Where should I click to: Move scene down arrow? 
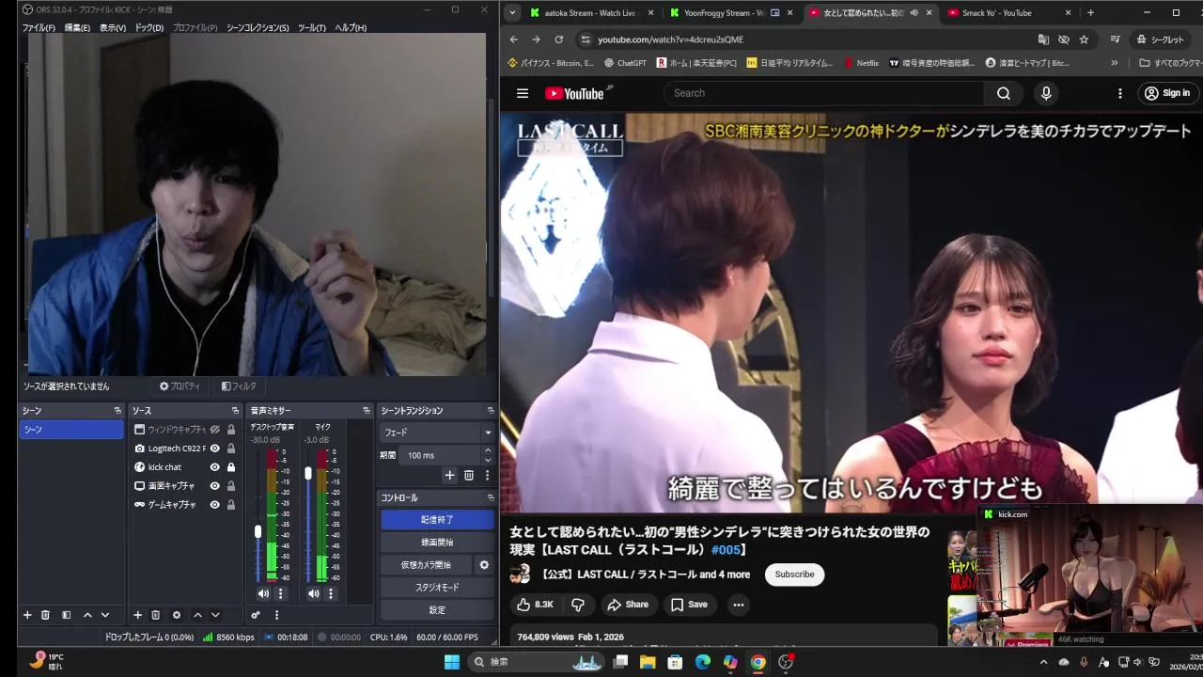(x=105, y=615)
